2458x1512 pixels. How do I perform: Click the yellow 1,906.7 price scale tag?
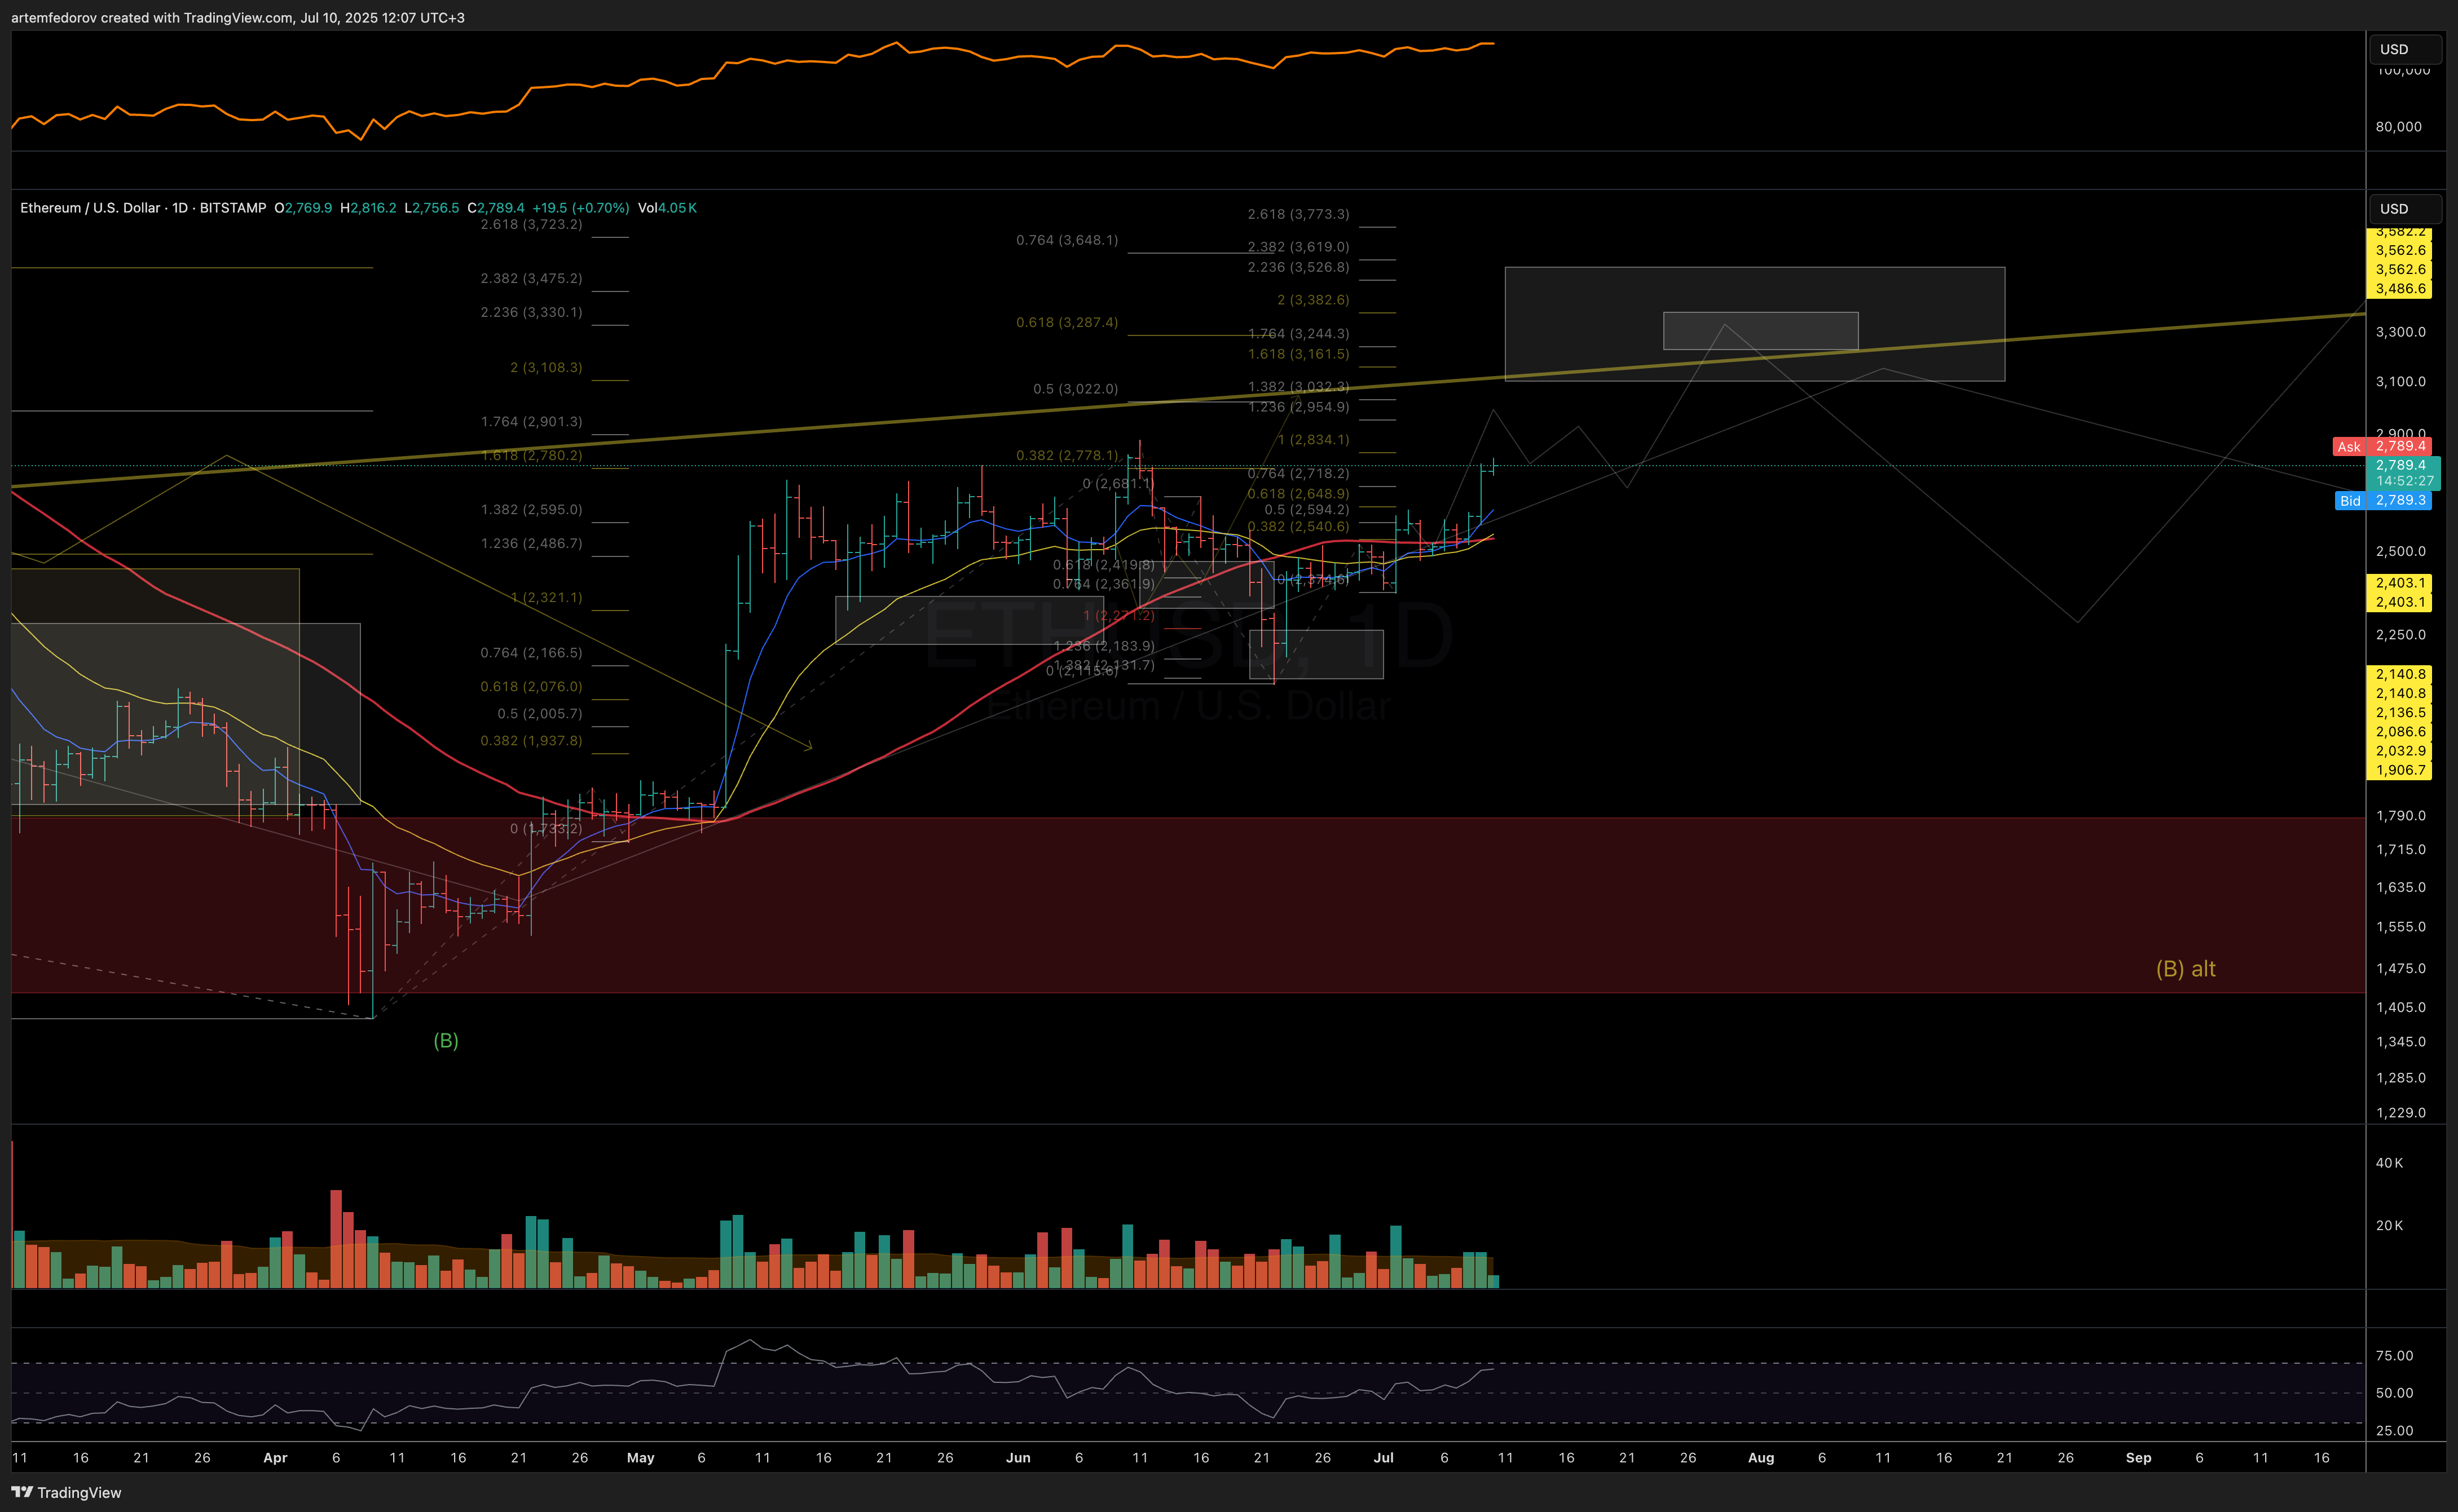click(x=2400, y=770)
